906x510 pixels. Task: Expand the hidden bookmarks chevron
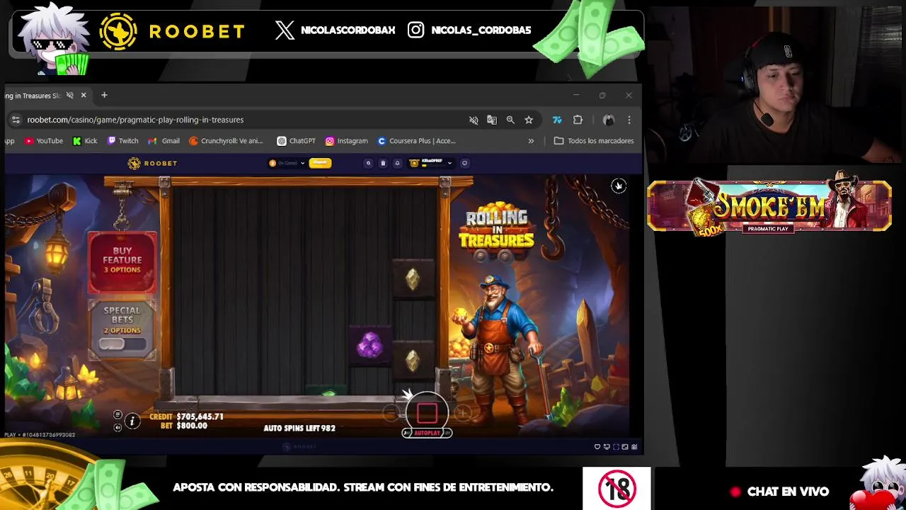[531, 141]
